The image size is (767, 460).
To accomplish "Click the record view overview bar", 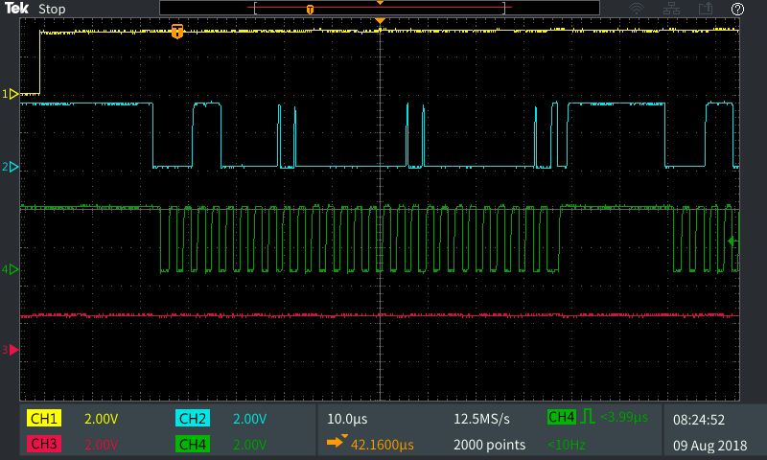I will 380,8.
